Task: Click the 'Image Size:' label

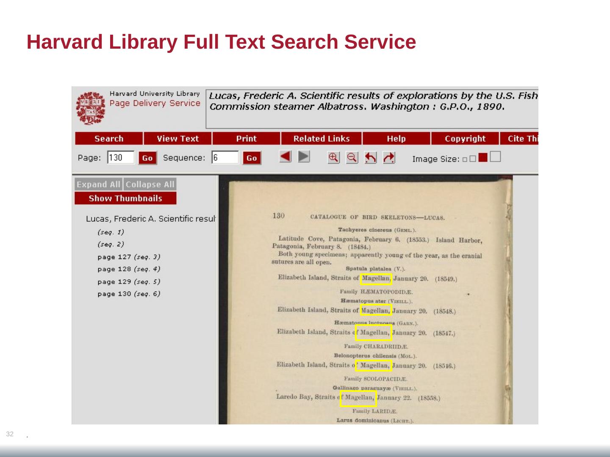Action: coord(436,159)
